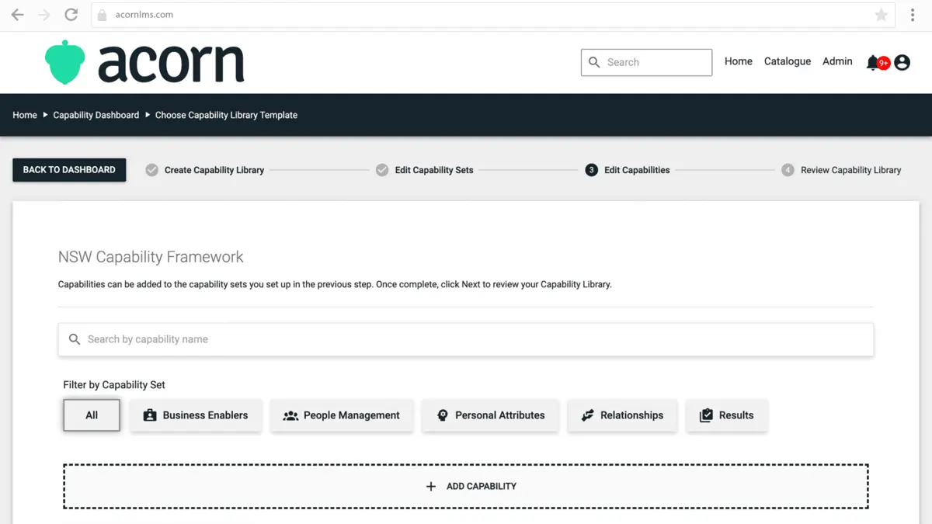The image size is (932, 524).
Task: Click the Add Capability button
Action: pos(466,487)
